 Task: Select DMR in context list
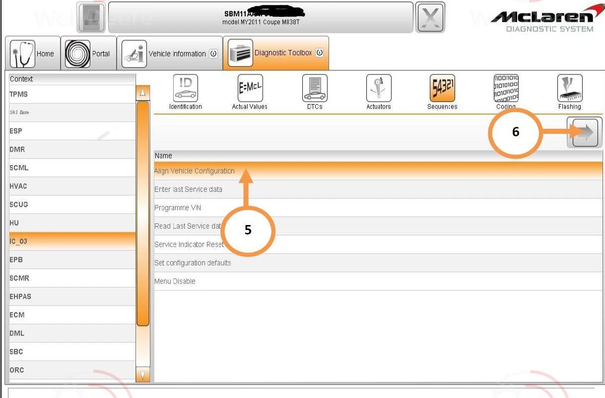[72, 150]
